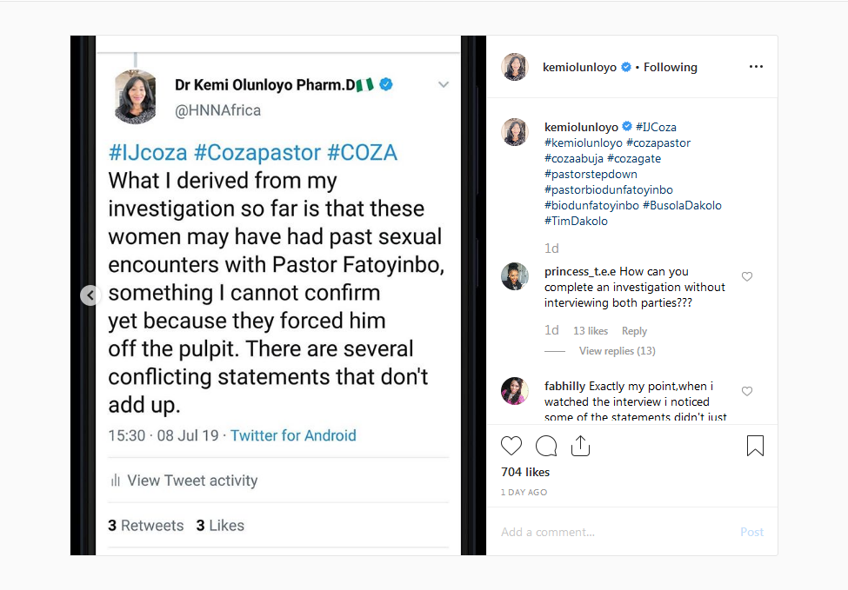The height and width of the screenshot is (590, 848).
Task: Open comment bubble icon below post
Action: click(x=546, y=447)
